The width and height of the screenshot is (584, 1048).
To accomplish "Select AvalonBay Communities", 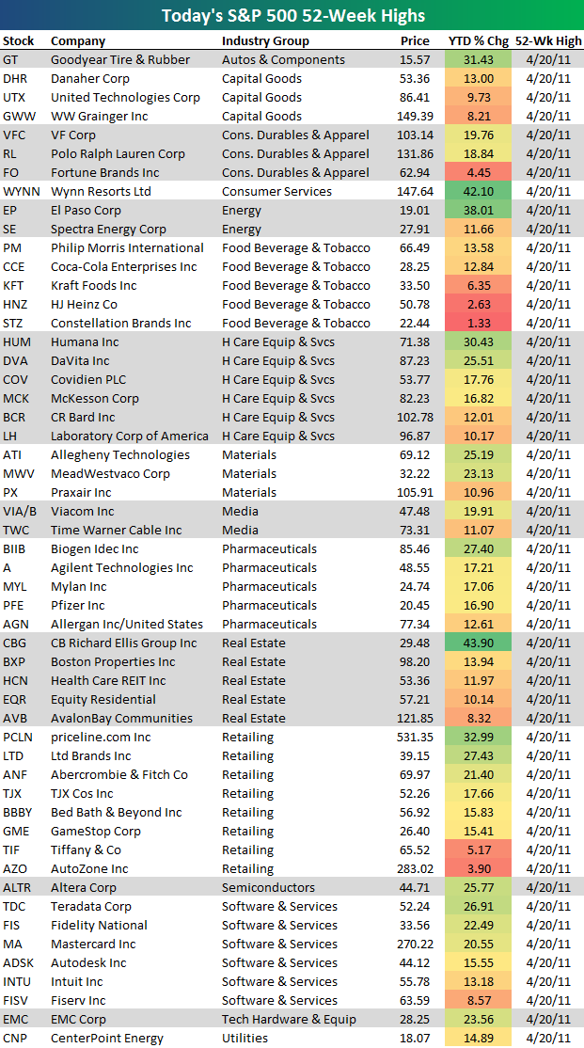I will pyautogui.click(x=121, y=718).
